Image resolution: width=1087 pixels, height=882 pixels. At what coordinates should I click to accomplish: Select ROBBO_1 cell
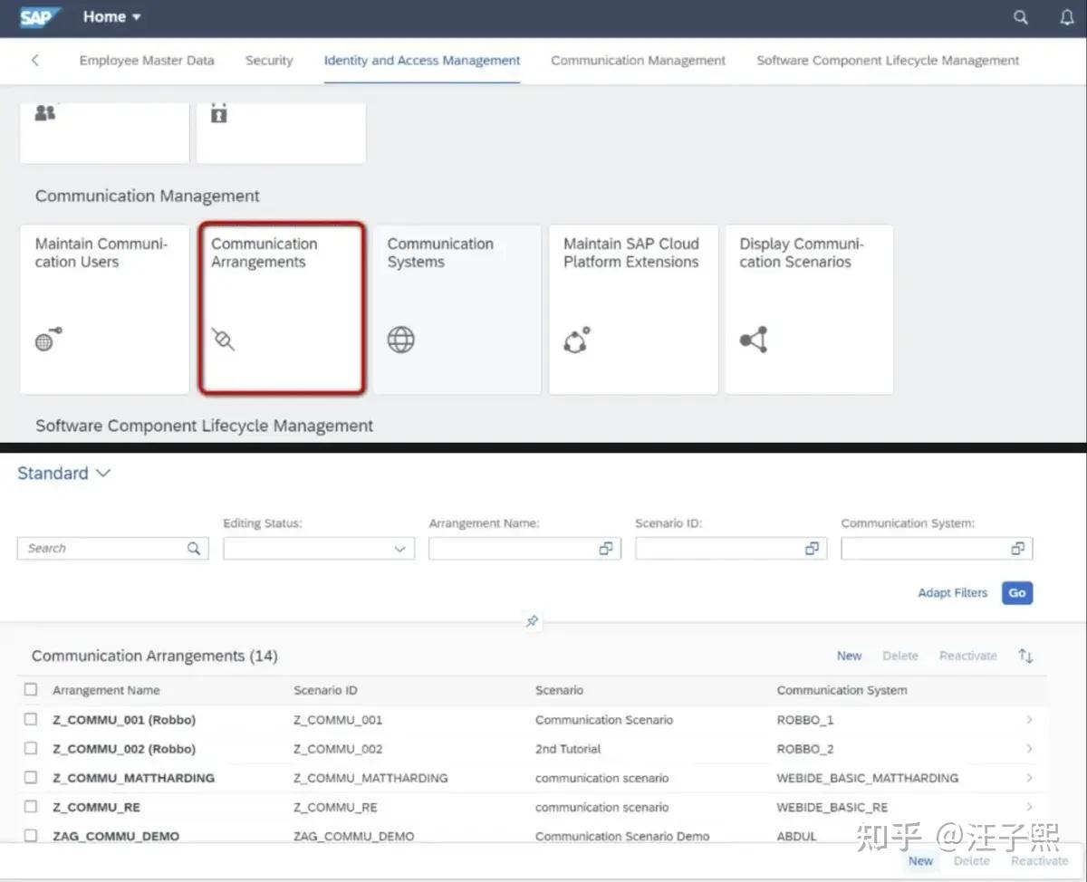click(x=805, y=720)
